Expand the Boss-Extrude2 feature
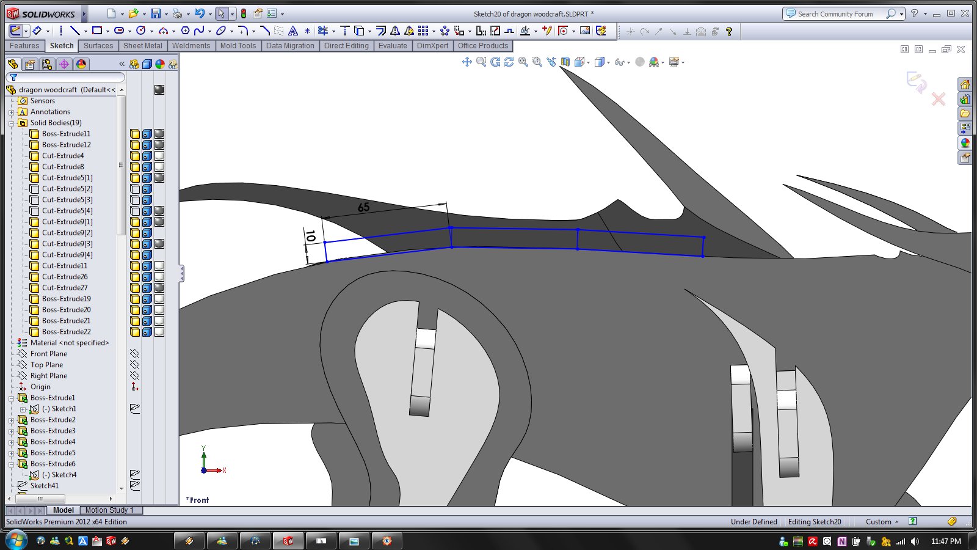 coord(11,420)
